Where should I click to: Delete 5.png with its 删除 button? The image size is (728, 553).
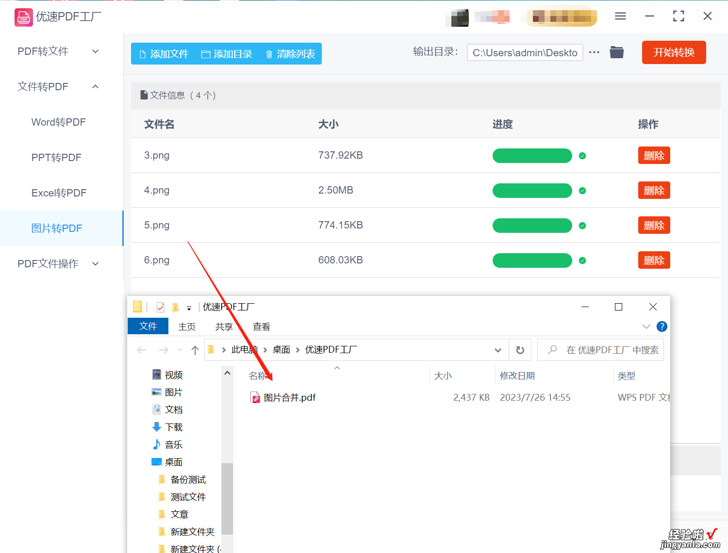pyautogui.click(x=654, y=226)
